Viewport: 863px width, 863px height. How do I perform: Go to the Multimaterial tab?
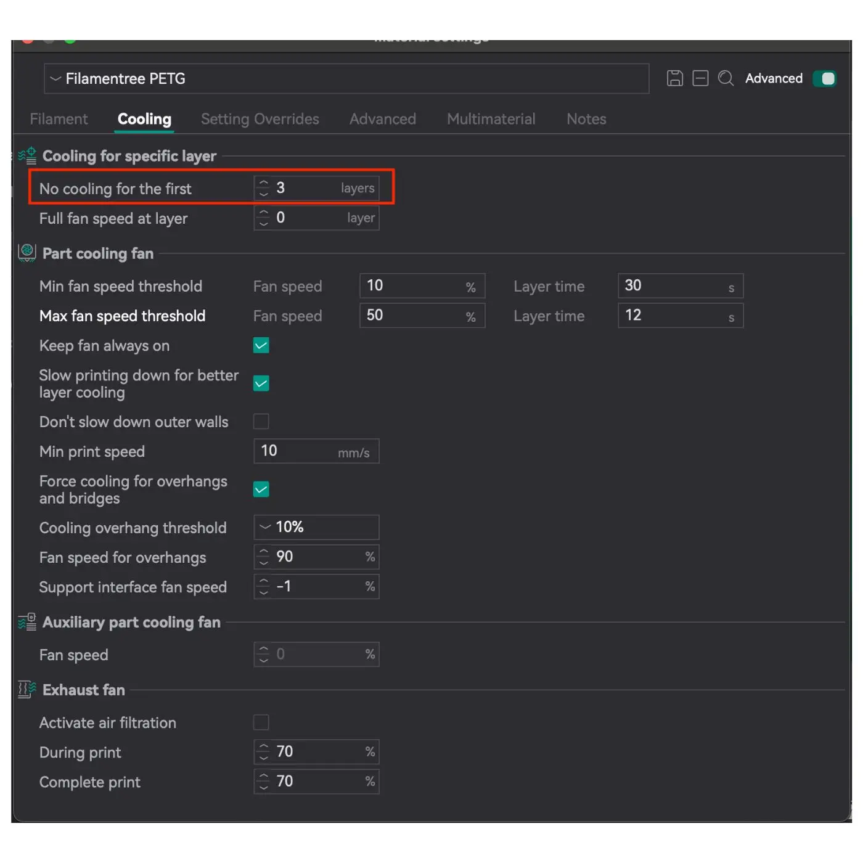click(491, 119)
